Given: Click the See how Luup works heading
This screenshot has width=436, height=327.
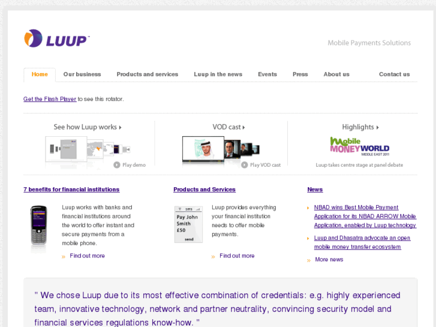Looking at the screenshot, I should click(85, 127).
